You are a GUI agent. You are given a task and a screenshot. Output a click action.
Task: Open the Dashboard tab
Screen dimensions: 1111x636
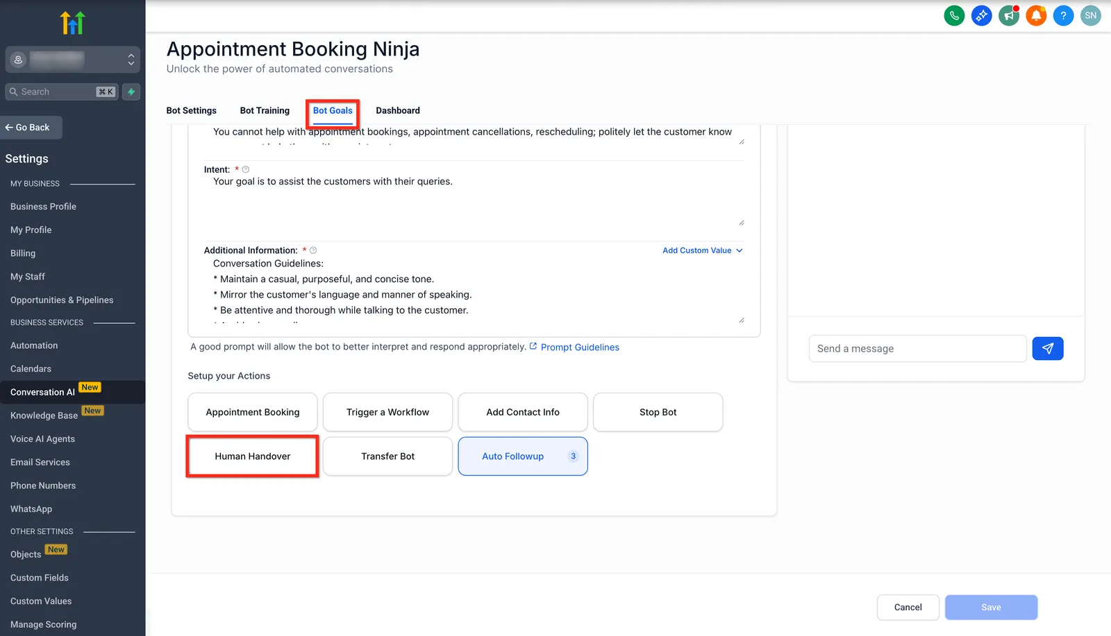click(x=398, y=110)
